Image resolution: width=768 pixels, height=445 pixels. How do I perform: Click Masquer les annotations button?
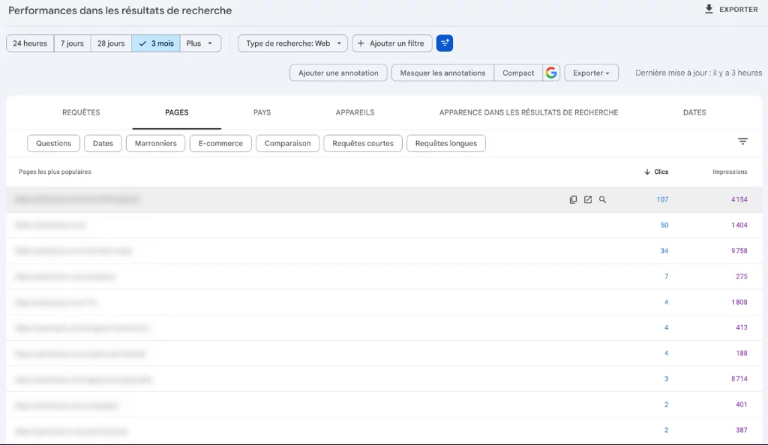(x=442, y=73)
